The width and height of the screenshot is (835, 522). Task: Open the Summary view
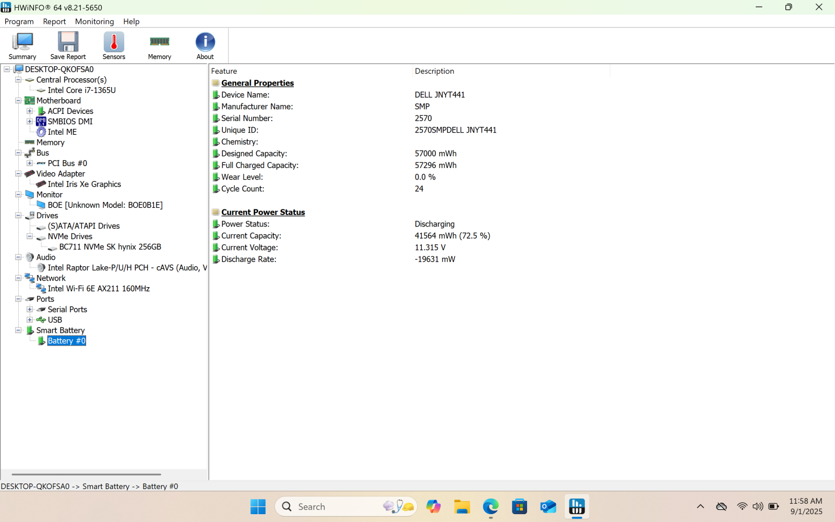click(22, 45)
